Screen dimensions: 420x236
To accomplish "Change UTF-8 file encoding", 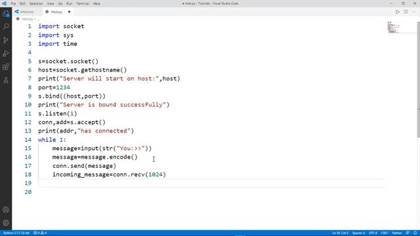I will coord(373,233).
